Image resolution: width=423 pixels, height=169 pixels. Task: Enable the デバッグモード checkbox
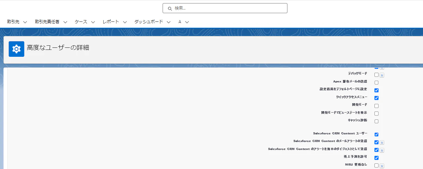click(x=377, y=75)
